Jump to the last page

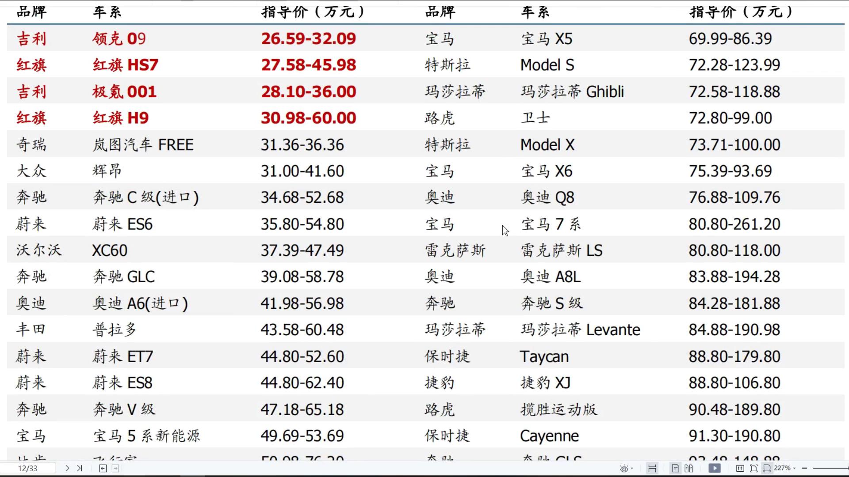[x=80, y=468]
